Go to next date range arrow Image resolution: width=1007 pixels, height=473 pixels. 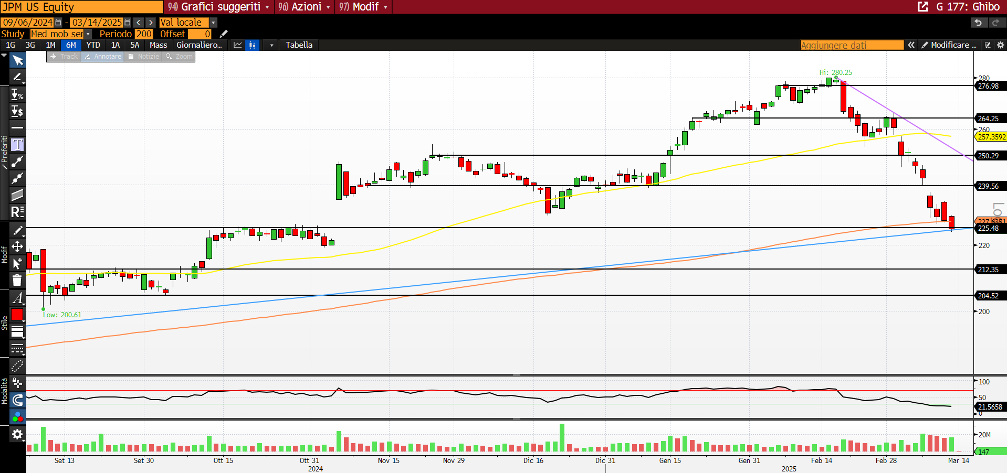point(151,23)
